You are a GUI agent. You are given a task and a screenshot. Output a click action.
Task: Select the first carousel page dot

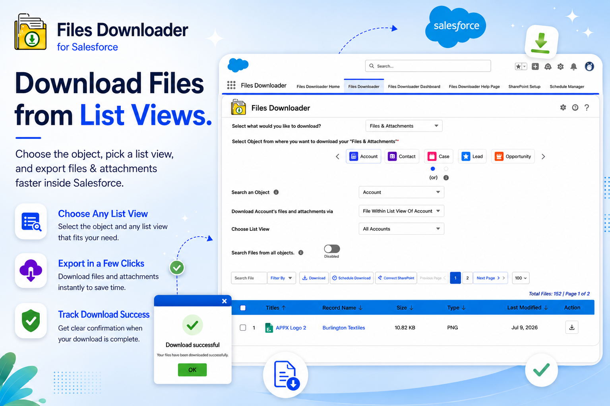coord(433,169)
